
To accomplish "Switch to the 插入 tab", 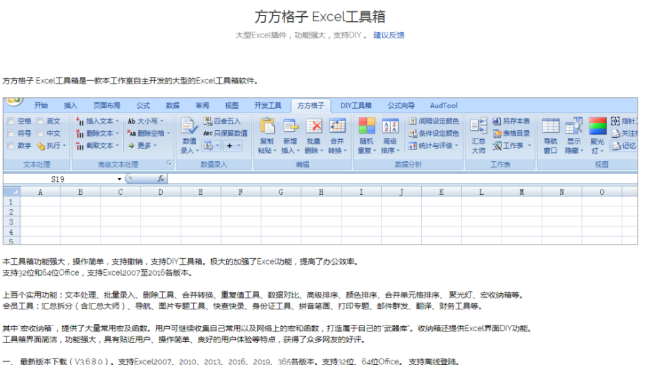I will click(70, 105).
